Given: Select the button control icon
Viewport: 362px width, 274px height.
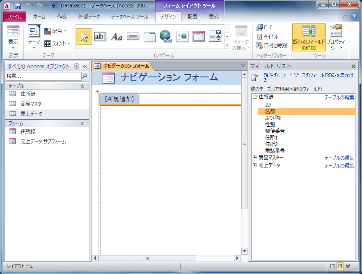Looking at the screenshot, I should (x=133, y=36).
